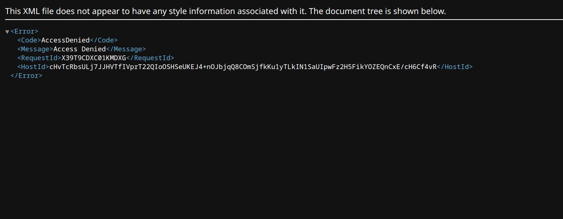
Task: Click the closing </Error> tag
Action: (x=27, y=76)
